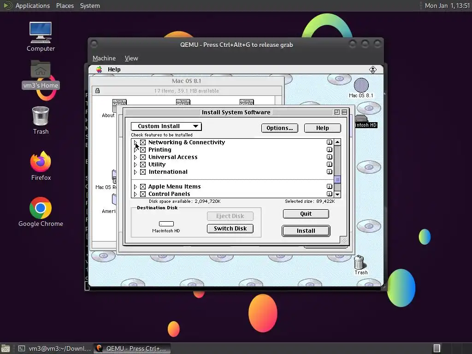Show info for International
This screenshot has height=354, width=472.
pyautogui.click(x=329, y=171)
